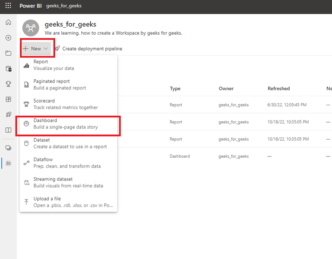Viewport: 332px width, 259px height.
Task: Open Metrics trophy icon in sidebar
Action: tap(8, 84)
